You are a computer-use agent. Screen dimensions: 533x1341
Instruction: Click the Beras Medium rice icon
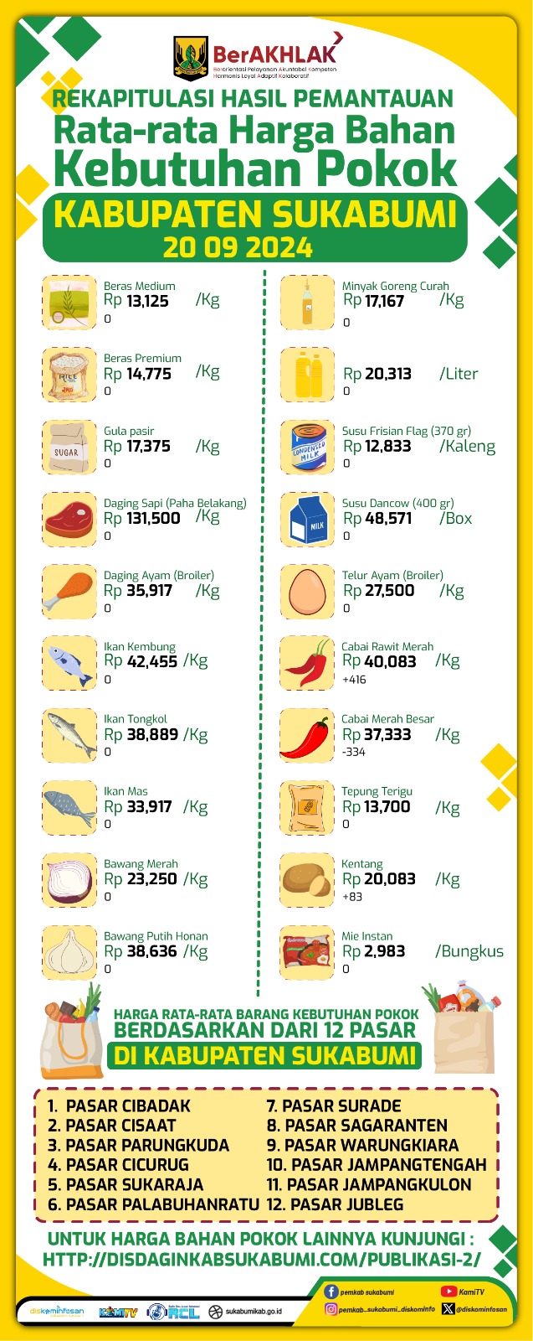pos(69,302)
